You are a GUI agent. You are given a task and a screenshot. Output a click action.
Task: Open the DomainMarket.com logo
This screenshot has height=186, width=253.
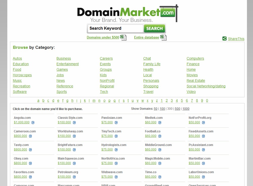pos(127,14)
